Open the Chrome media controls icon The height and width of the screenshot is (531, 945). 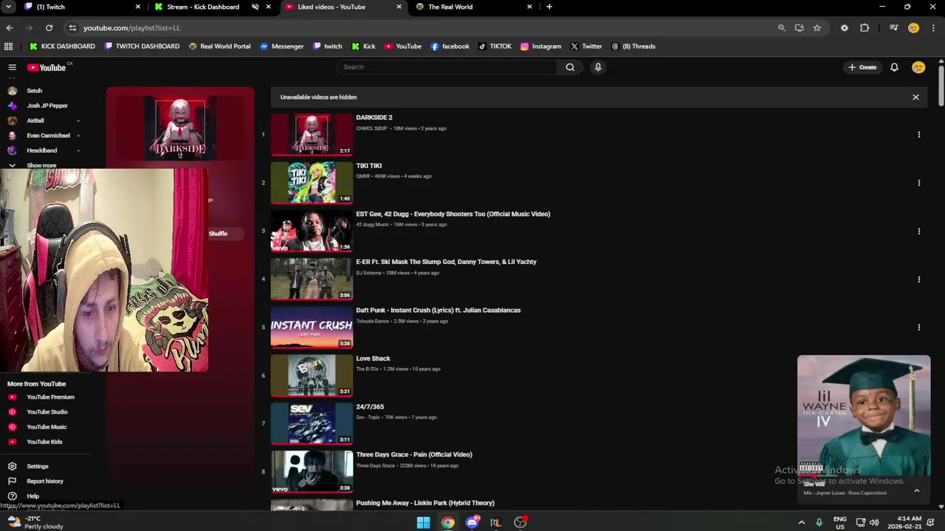click(x=893, y=27)
